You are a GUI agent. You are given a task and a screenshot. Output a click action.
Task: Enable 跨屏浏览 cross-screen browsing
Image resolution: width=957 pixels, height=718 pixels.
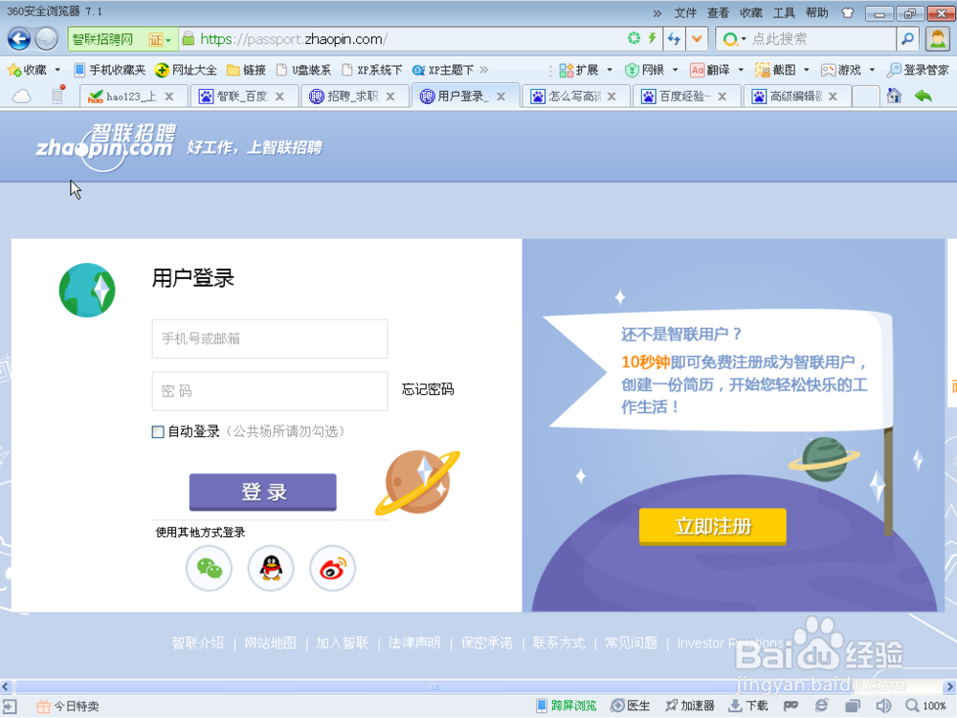point(571,705)
